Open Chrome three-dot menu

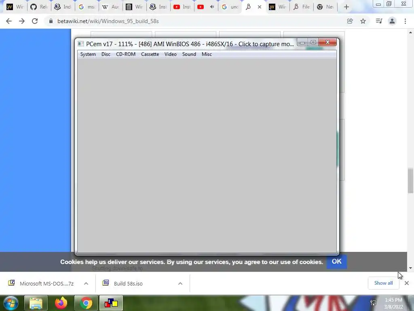pyautogui.click(x=405, y=21)
